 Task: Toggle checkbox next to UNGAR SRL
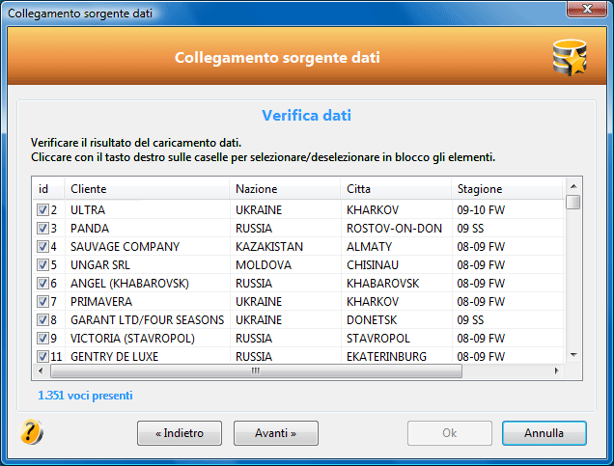pyautogui.click(x=42, y=265)
